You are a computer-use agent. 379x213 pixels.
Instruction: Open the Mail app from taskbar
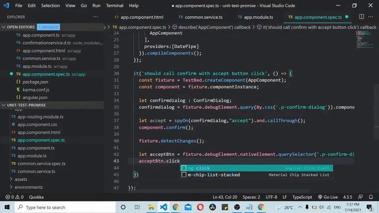[x=188, y=207]
